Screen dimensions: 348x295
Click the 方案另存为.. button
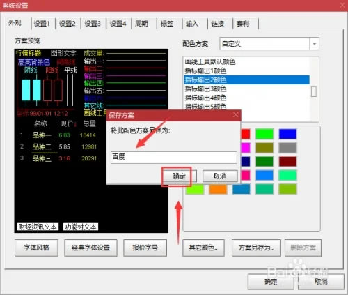click(256, 248)
